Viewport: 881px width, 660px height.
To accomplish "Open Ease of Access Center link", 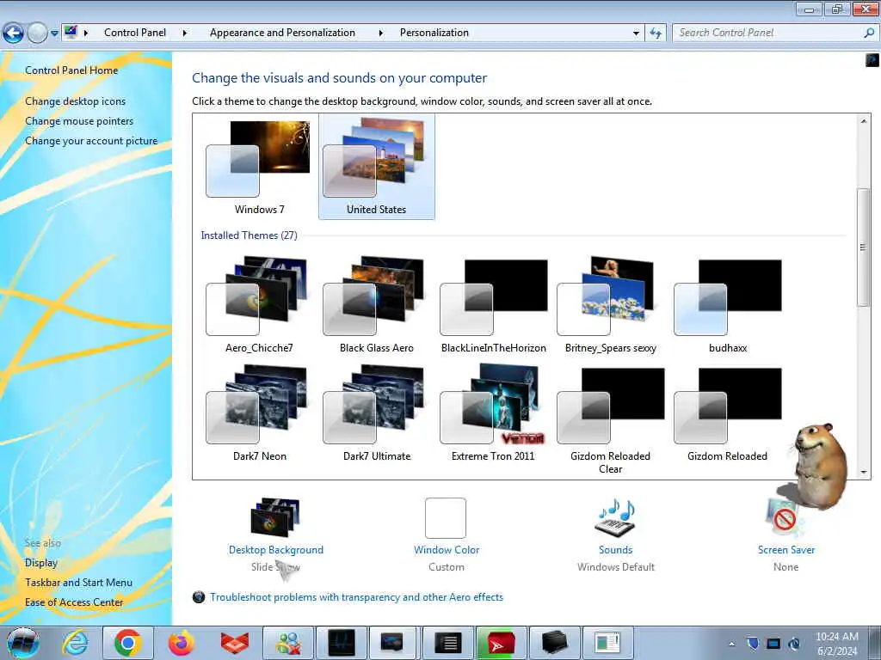I will [x=74, y=602].
